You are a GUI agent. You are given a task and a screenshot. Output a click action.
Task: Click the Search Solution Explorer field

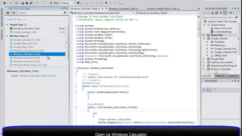[x=219, y=17]
